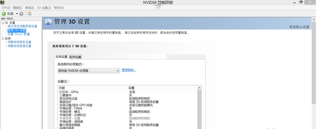Select the 平滑处理 - FXAA row

[x=127, y=108]
